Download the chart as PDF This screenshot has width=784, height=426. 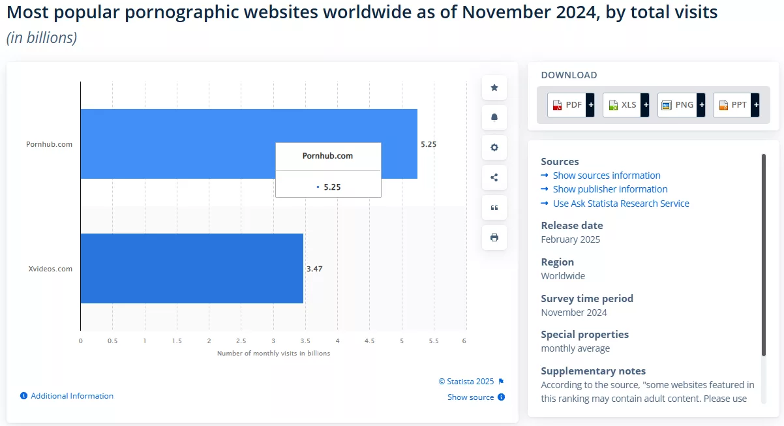567,104
